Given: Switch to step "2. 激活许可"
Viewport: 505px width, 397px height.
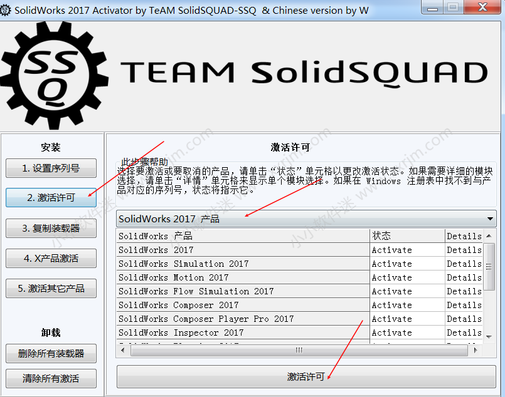Looking at the screenshot, I should pyautogui.click(x=51, y=198).
